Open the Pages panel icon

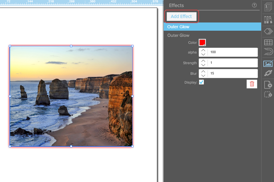coord(268,7)
